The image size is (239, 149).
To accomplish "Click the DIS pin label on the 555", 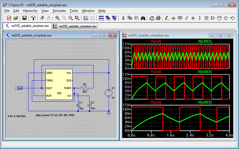I will pos(69,80).
